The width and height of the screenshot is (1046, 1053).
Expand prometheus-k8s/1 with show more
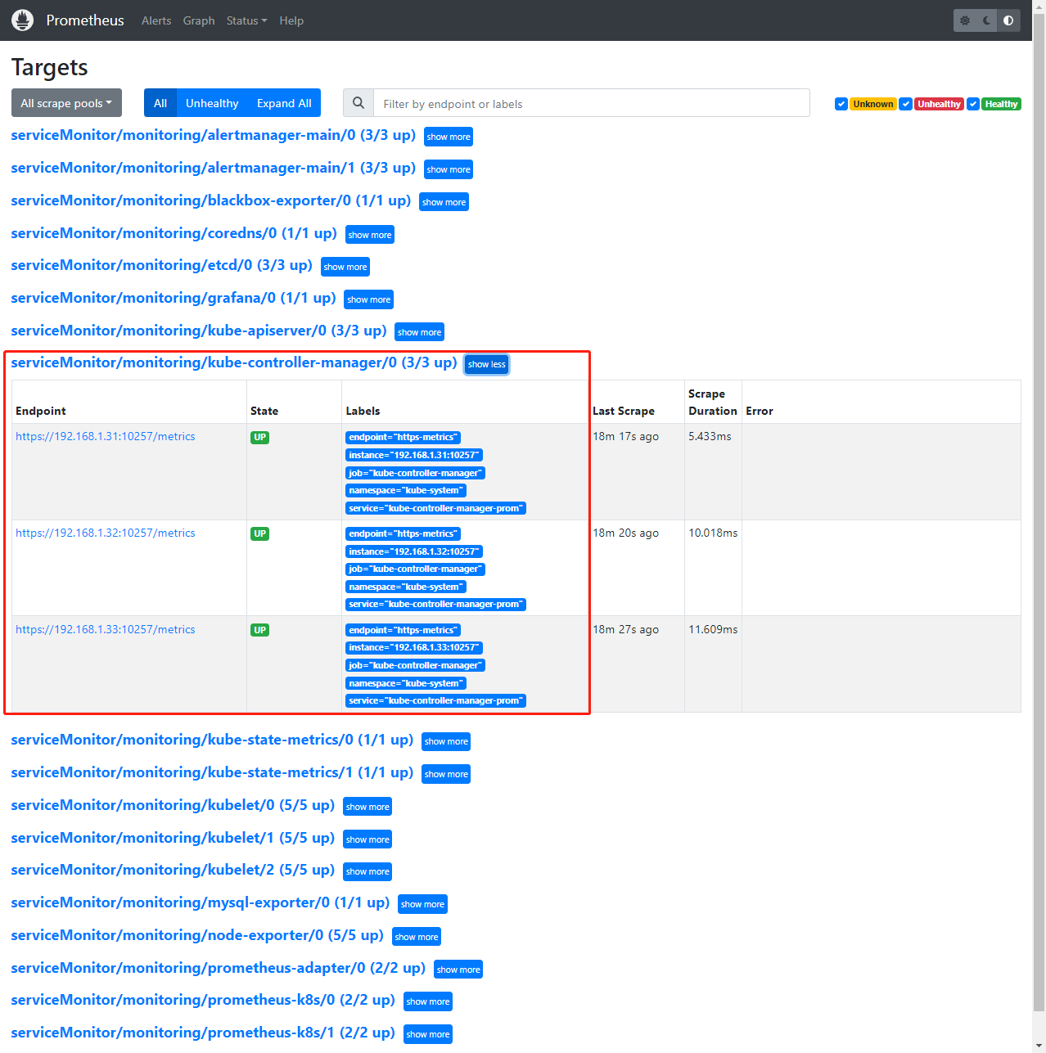point(428,1034)
